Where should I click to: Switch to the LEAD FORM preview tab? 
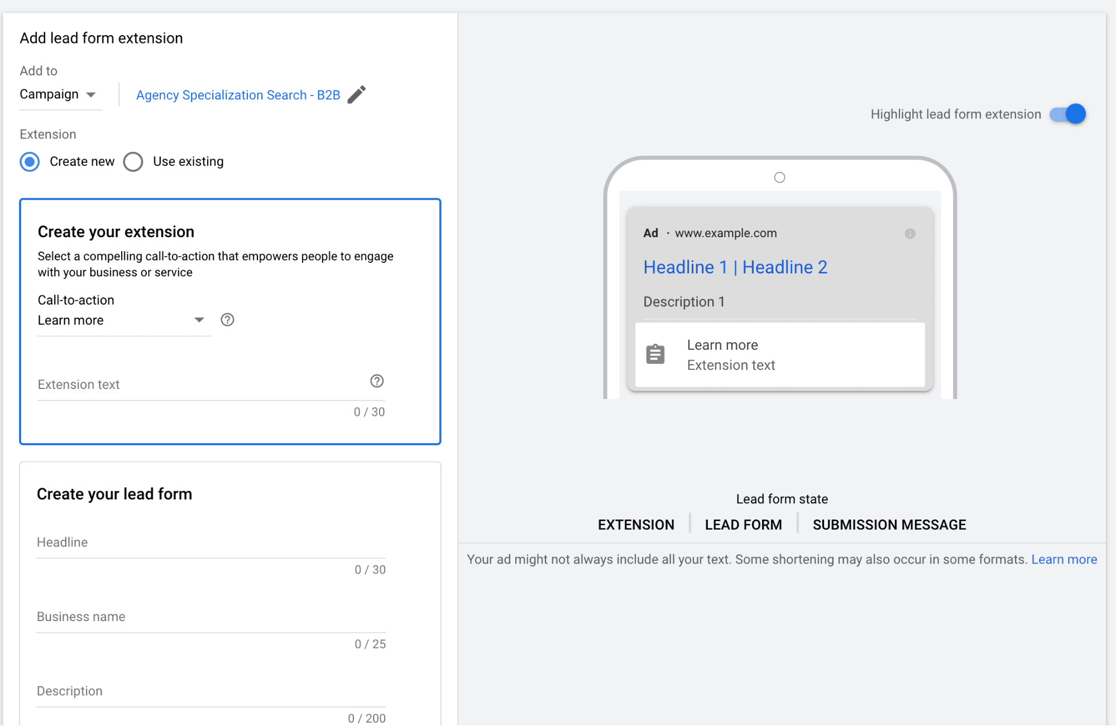pyautogui.click(x=743, y=525)
